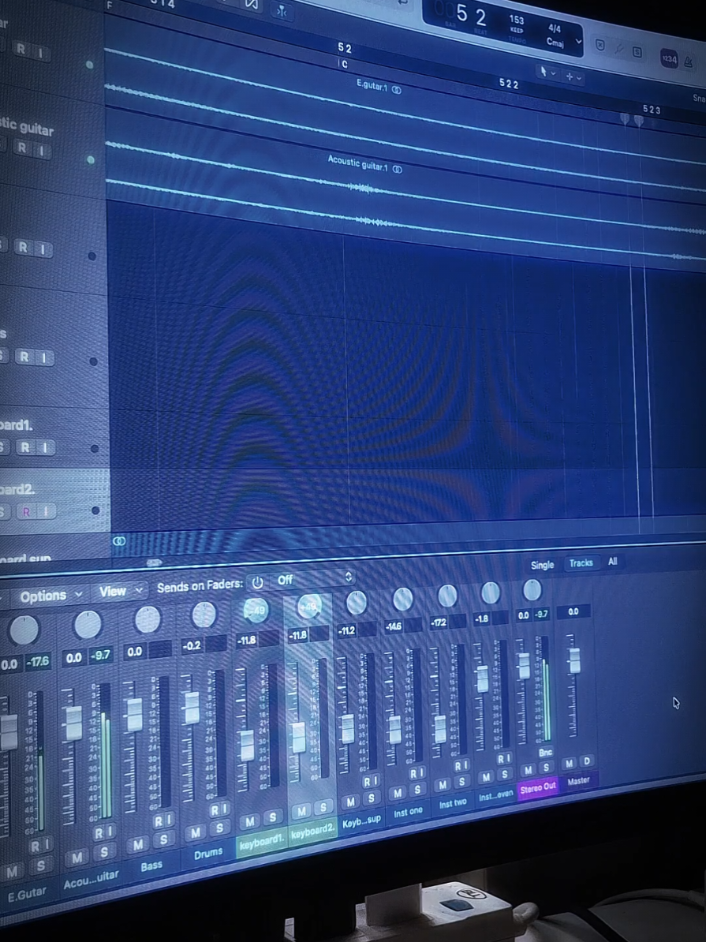Mute the E.Gutar channel strip
The height and width of the screenshot is (942, 706).
(13, 870)
